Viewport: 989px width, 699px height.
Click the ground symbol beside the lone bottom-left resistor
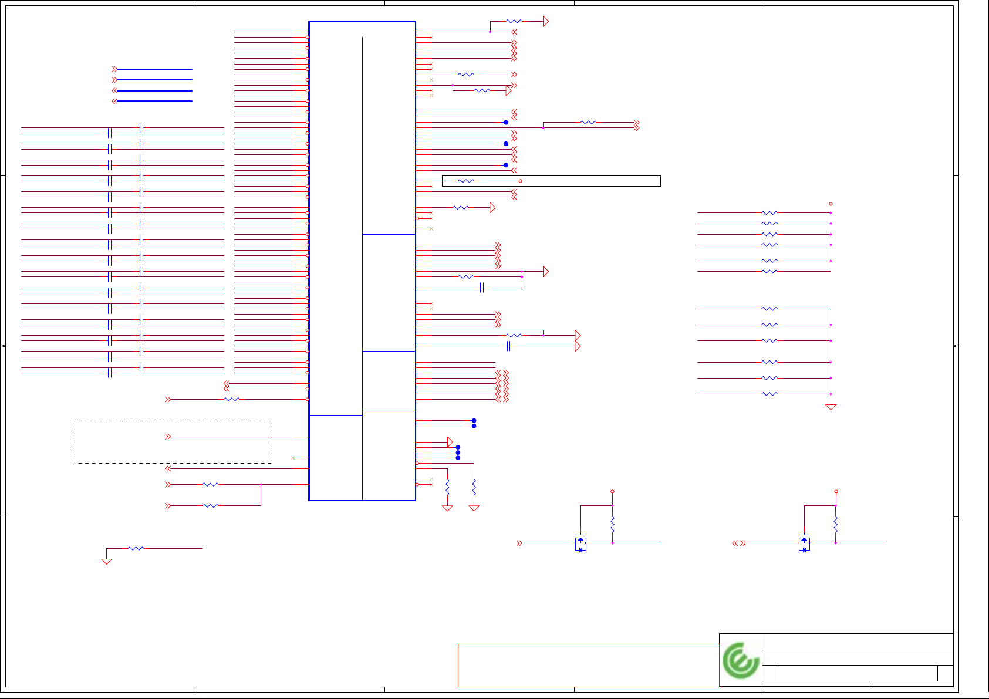point(106,561)
